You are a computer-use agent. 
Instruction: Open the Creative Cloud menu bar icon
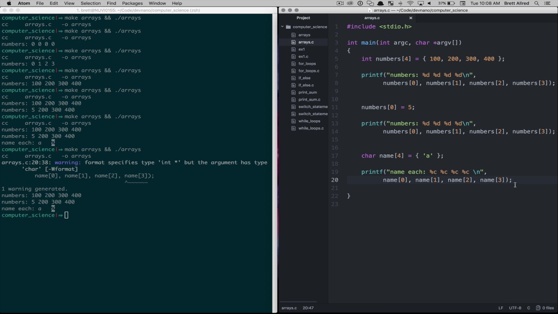click(351, 3)
